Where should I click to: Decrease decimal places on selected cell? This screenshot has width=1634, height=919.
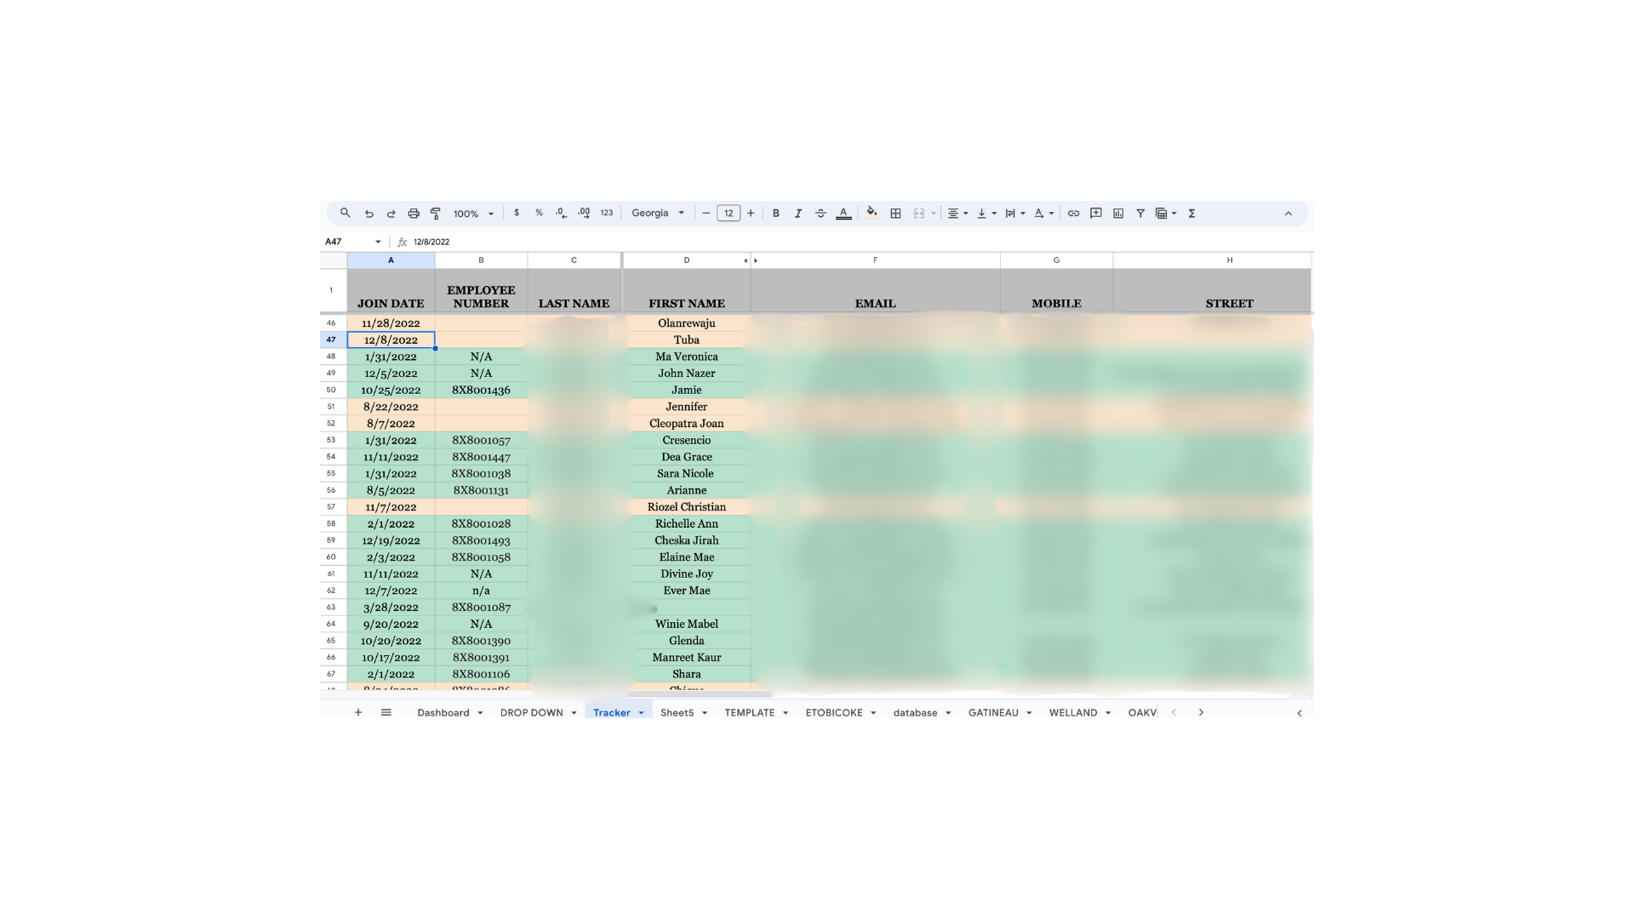point(561,213)
